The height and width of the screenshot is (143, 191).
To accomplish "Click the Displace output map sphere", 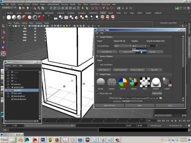I will [x=111, y=82].
